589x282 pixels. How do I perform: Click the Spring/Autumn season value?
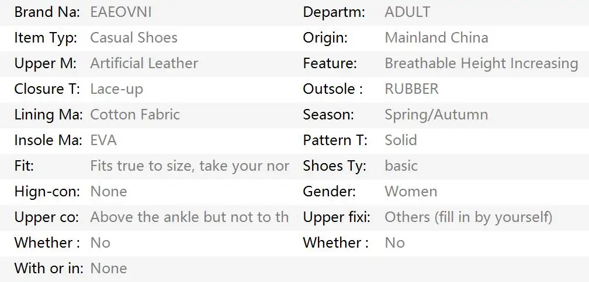tap(436, 115)
